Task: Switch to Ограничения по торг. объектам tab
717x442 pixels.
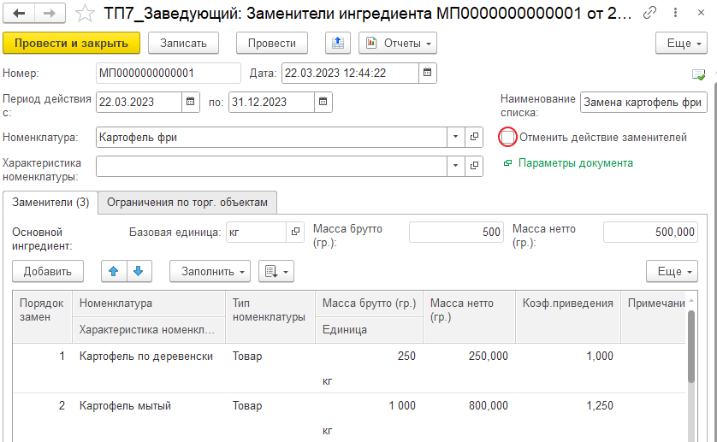Action: (187, 202)
